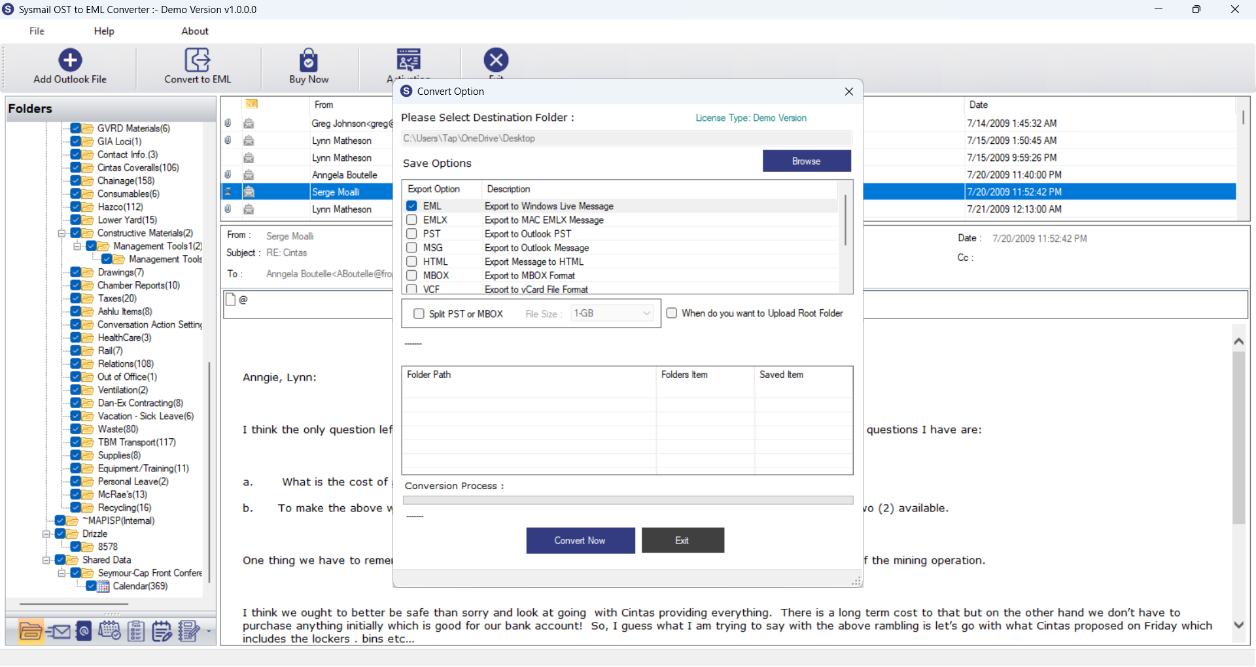Switch to the folder list view icon
Image resolution: width=1256 pixels, height=667 pixels.
coord(31,631)
